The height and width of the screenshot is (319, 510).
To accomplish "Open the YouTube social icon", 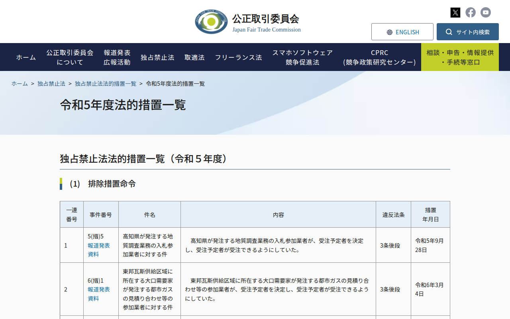I will tap(486, 12).
